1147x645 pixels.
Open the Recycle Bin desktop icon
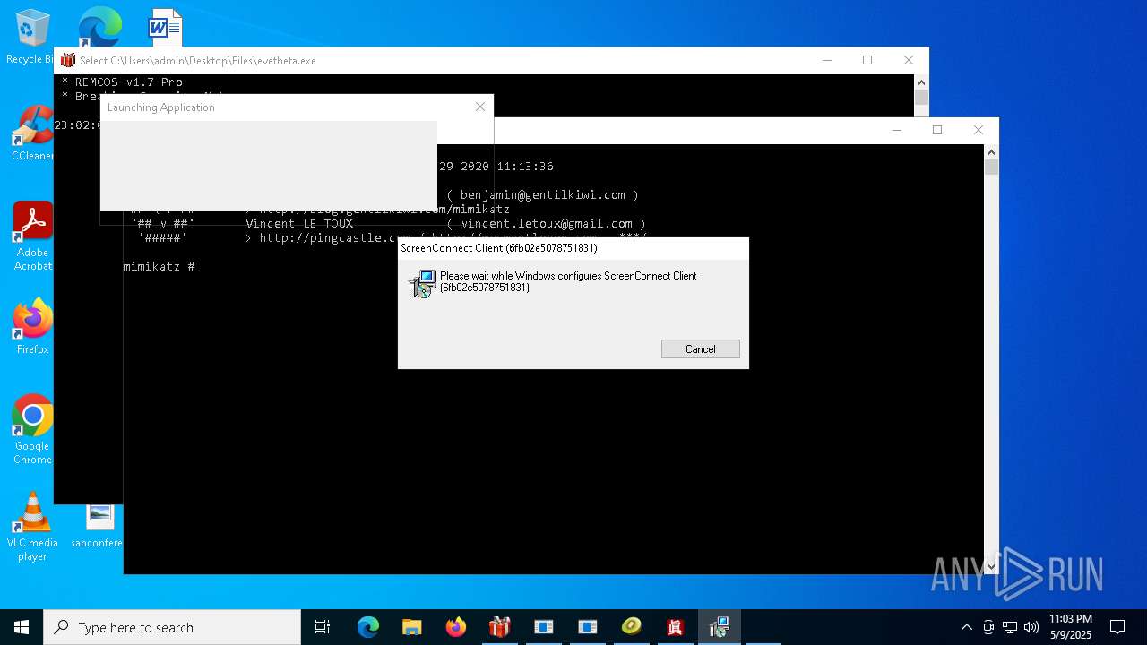tap(31, 38)
